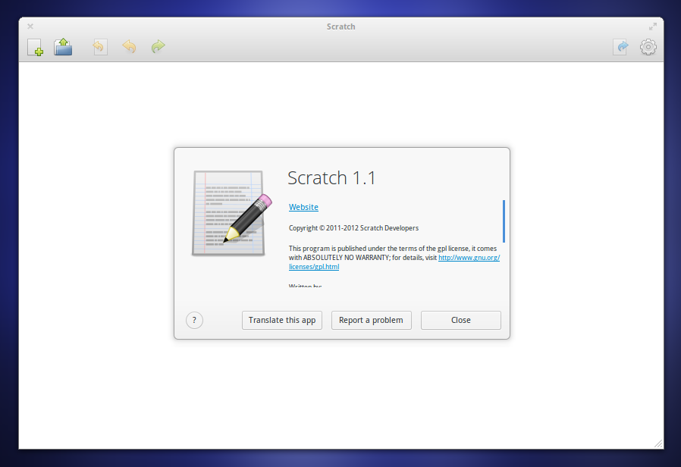Open the settings gear menu

pos(648,47)
